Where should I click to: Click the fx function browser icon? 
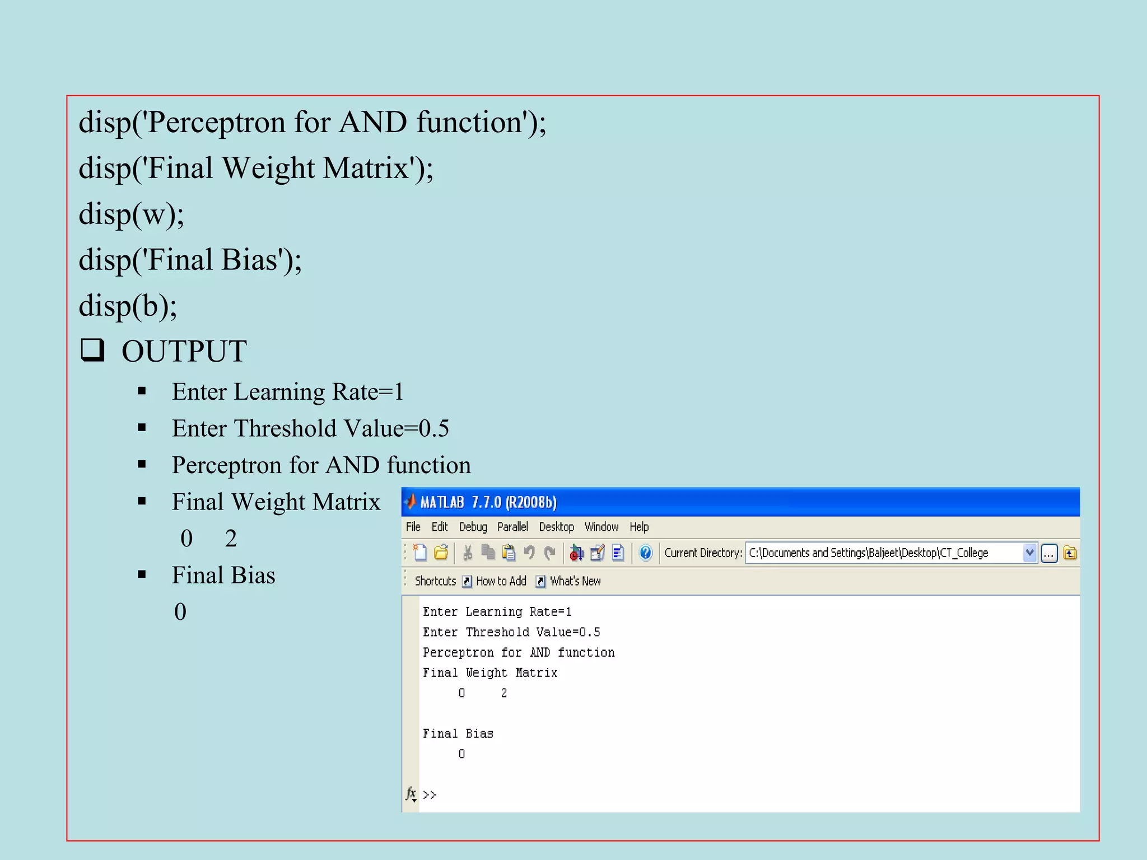click(x=411, y=794)
